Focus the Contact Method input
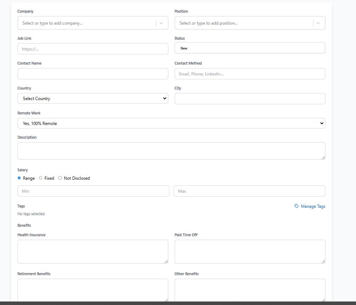Screen dimensions: 356x305 coord(250,74)
